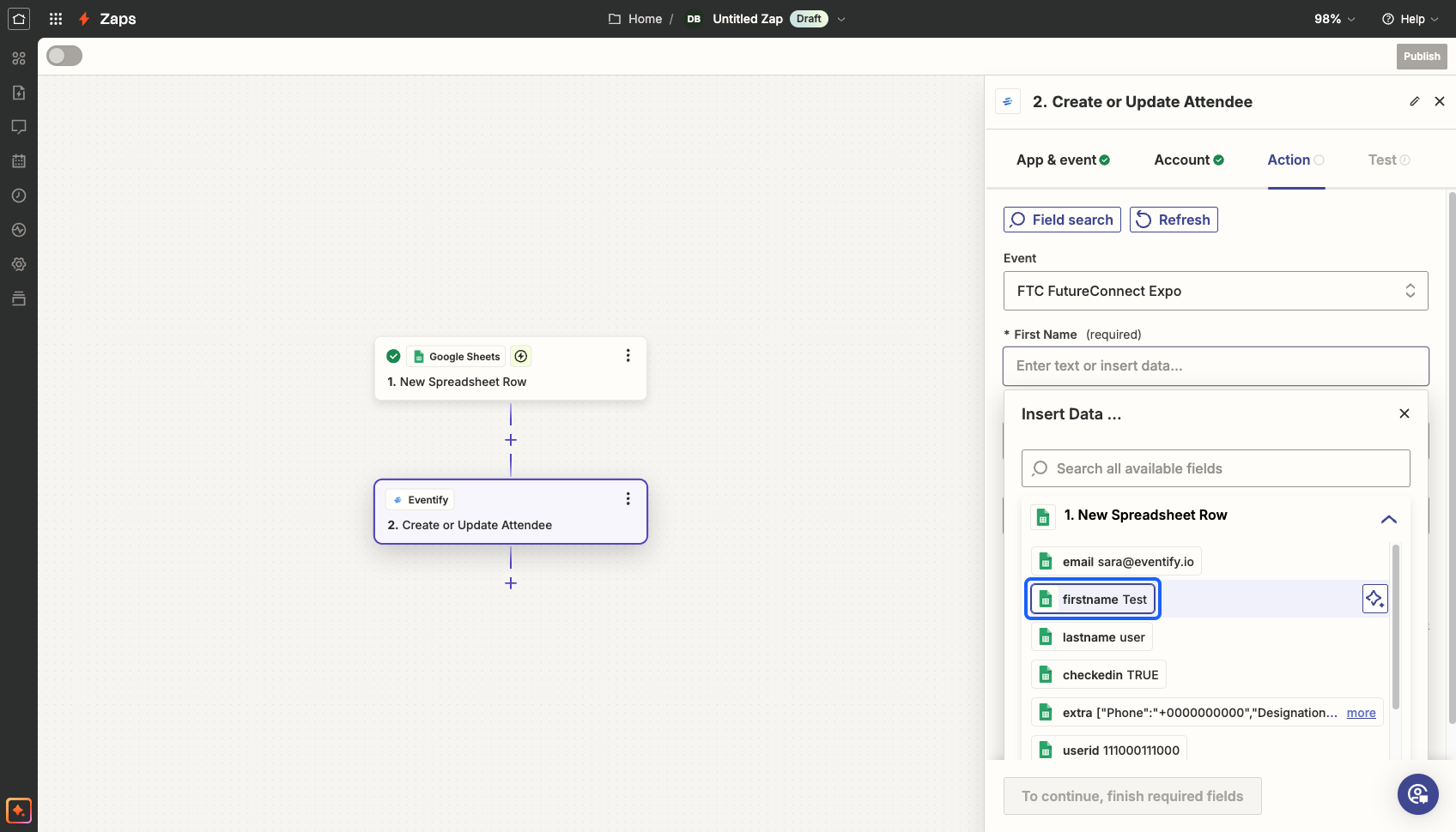The width and height of the screenshot is (1456, 832).
Task: Open the app connections sidebar icon
Action: pyautogui.click(x=18, y=58)
